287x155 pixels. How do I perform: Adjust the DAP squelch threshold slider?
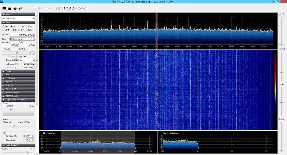click(x=11, y=110)
